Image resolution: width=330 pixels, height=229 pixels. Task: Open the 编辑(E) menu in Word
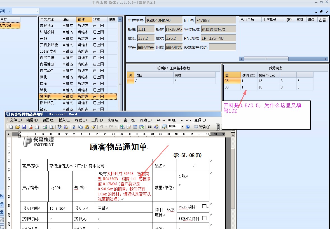pyautogui.click(x=32, y=120)
